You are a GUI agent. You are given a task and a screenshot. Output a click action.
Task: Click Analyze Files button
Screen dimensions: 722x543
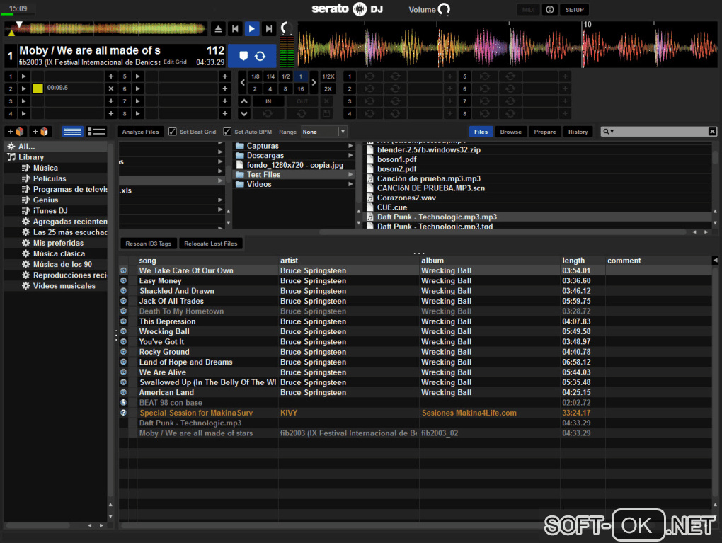click(140, 132)
